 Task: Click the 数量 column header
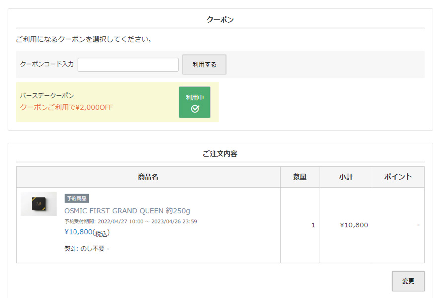[300, 176]
